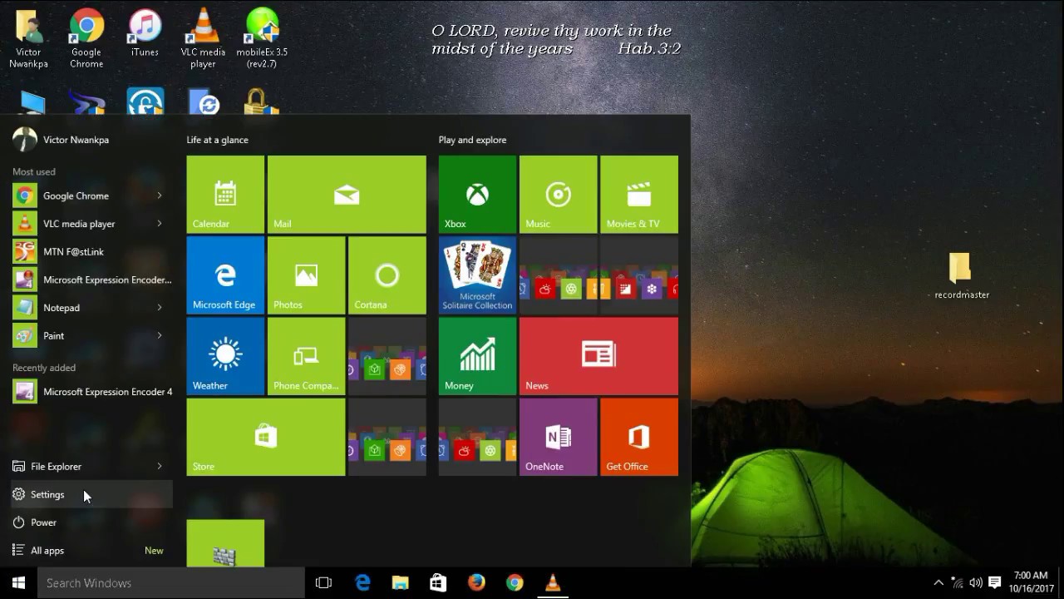This screenshot has height=599, width=1064.
Task: Show All apps list
Action: (x=91, y=550)
